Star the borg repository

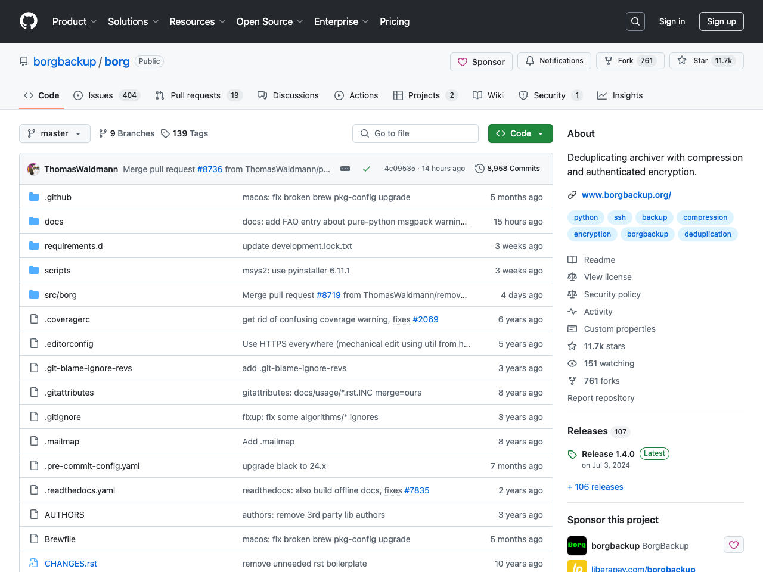coord(706,61)
